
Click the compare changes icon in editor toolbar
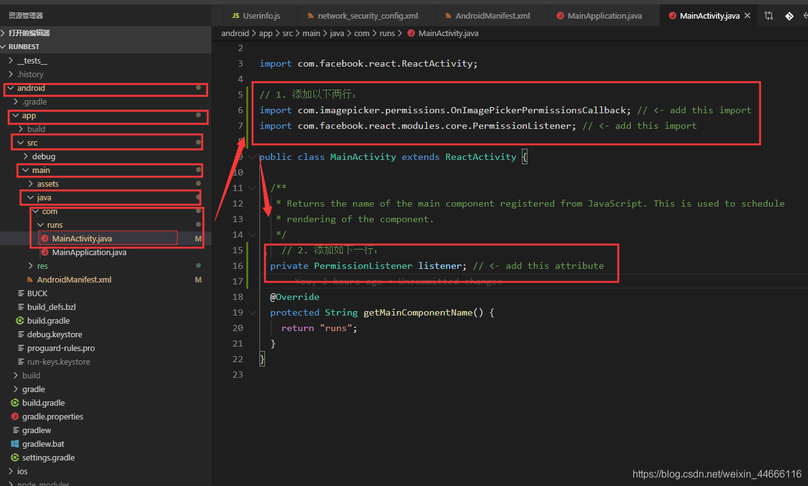tap(769, 16)
